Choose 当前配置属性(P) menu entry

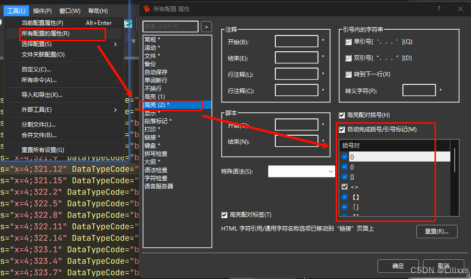[x=64, y=23]
